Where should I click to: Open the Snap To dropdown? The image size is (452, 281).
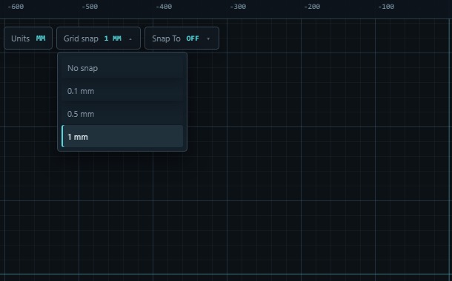182,38
